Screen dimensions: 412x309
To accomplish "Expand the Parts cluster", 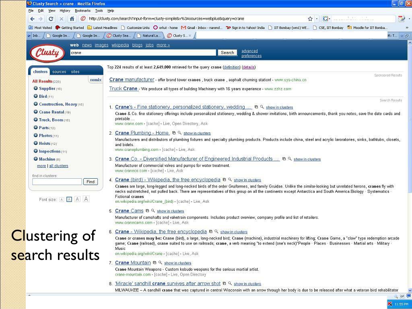I will [x=35, y=128].
